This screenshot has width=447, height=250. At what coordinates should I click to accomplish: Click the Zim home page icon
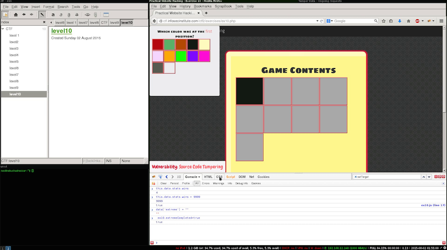[16, 14]
